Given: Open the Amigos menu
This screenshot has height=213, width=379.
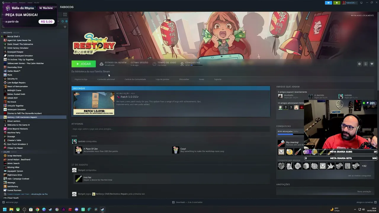Looking at the screenshot, I should [22, 3].
